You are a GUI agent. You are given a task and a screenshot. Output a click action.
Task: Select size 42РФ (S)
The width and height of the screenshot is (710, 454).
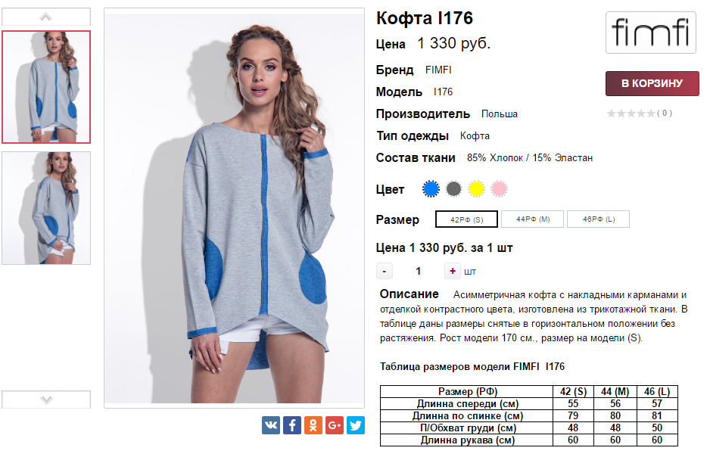[x=466, y=219]
